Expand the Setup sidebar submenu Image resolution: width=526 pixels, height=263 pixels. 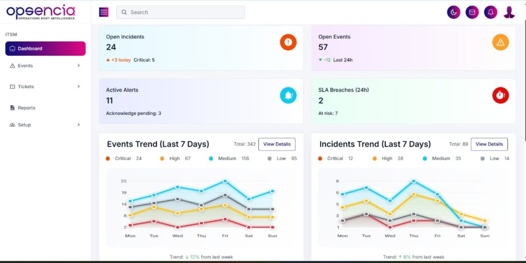tap(45, 125)
